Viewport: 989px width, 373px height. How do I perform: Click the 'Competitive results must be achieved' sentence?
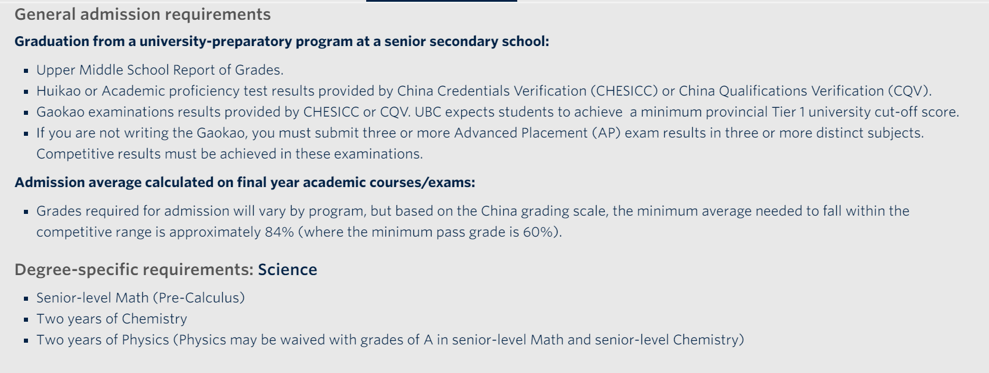[229, 154]
